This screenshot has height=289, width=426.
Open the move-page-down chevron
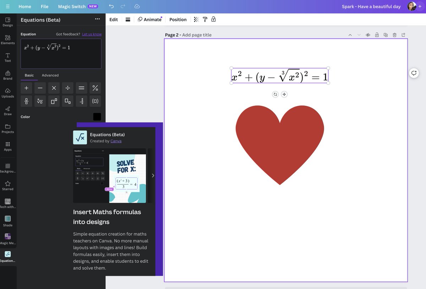coord(358,34)
